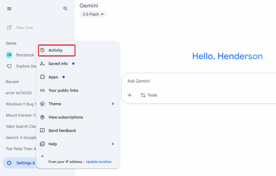
Task: Expand the Help submenu arrow
Action: coord(113,144)
